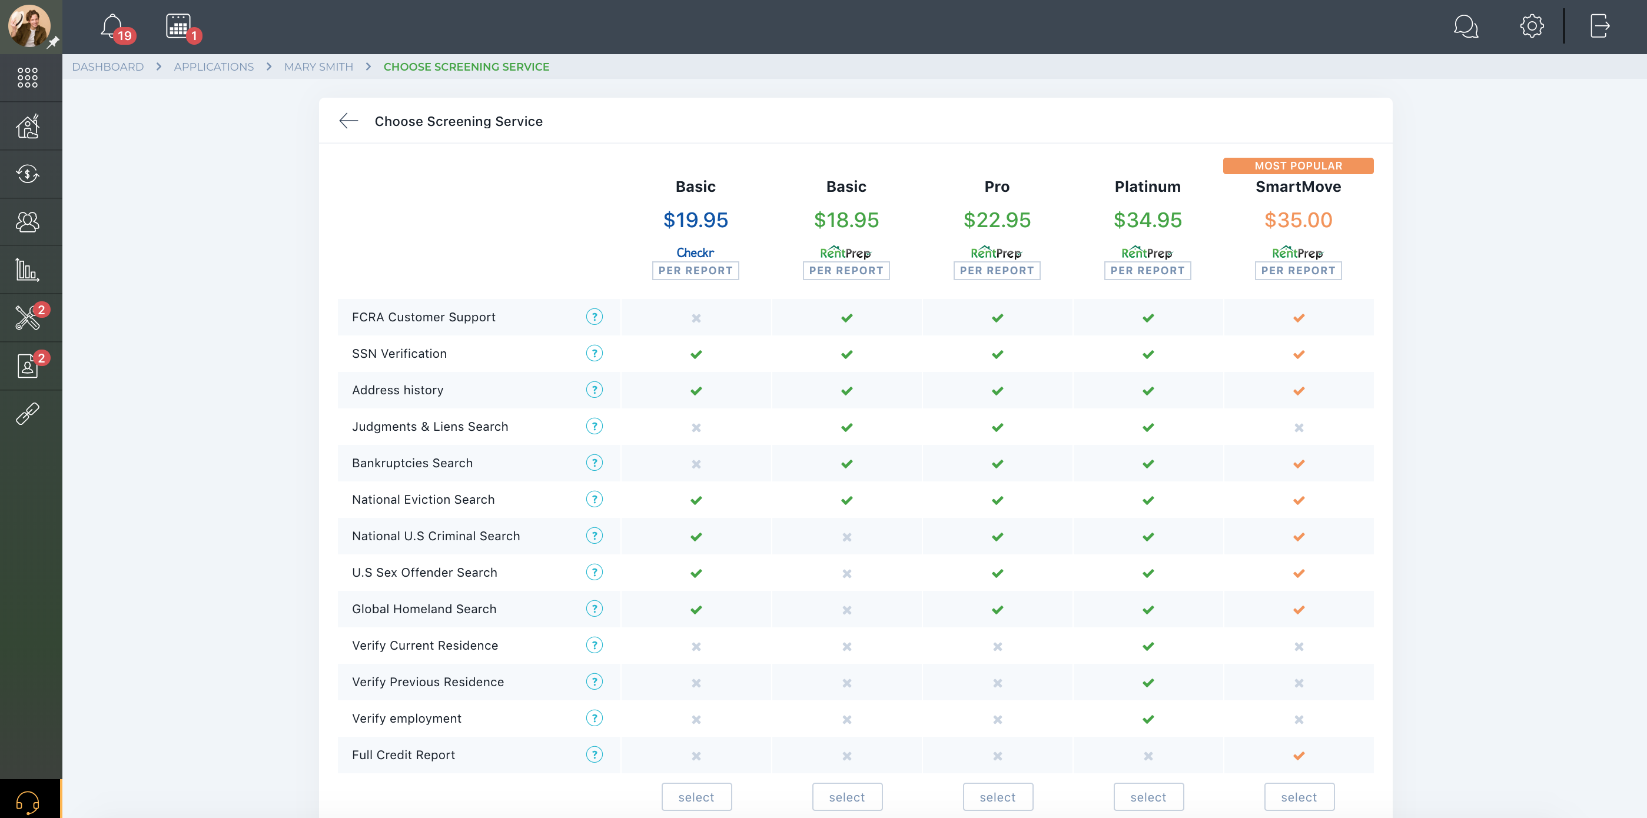Show help for SSN Verification
The width and height of the screenshot is (1647, 818).
pyautogui.click(x=594, y=354)
